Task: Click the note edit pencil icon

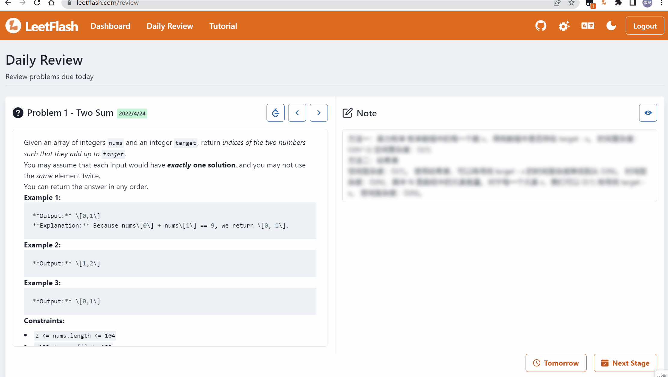Action: pyautogui.click(x=347, y=113)
